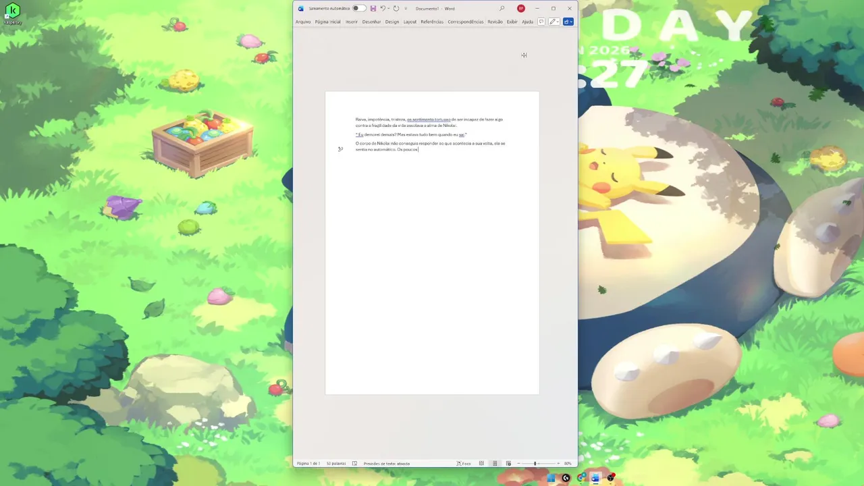Click 'Página 1 de 1' in status bar

(x=308, y=464)
